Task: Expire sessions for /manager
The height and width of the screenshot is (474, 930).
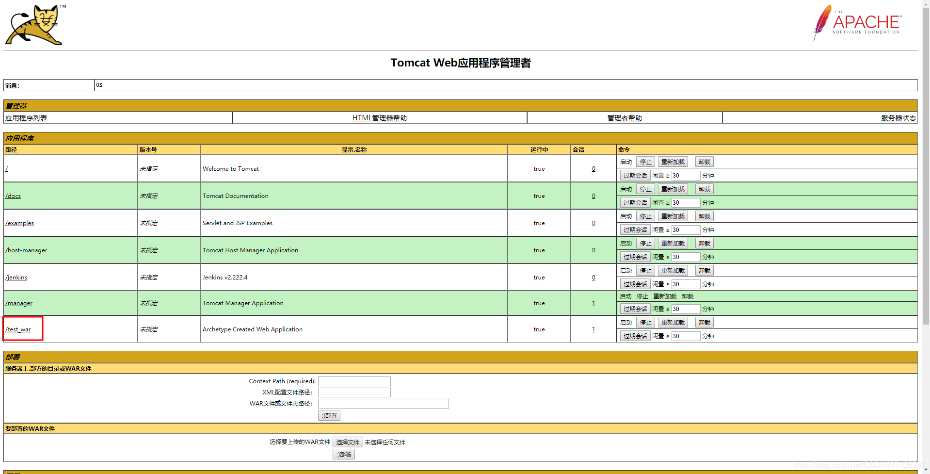Action: pos(635,309)
